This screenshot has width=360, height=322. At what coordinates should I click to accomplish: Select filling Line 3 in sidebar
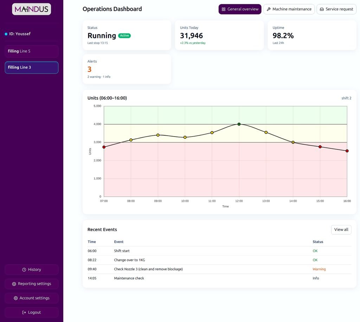click(32, 67)
